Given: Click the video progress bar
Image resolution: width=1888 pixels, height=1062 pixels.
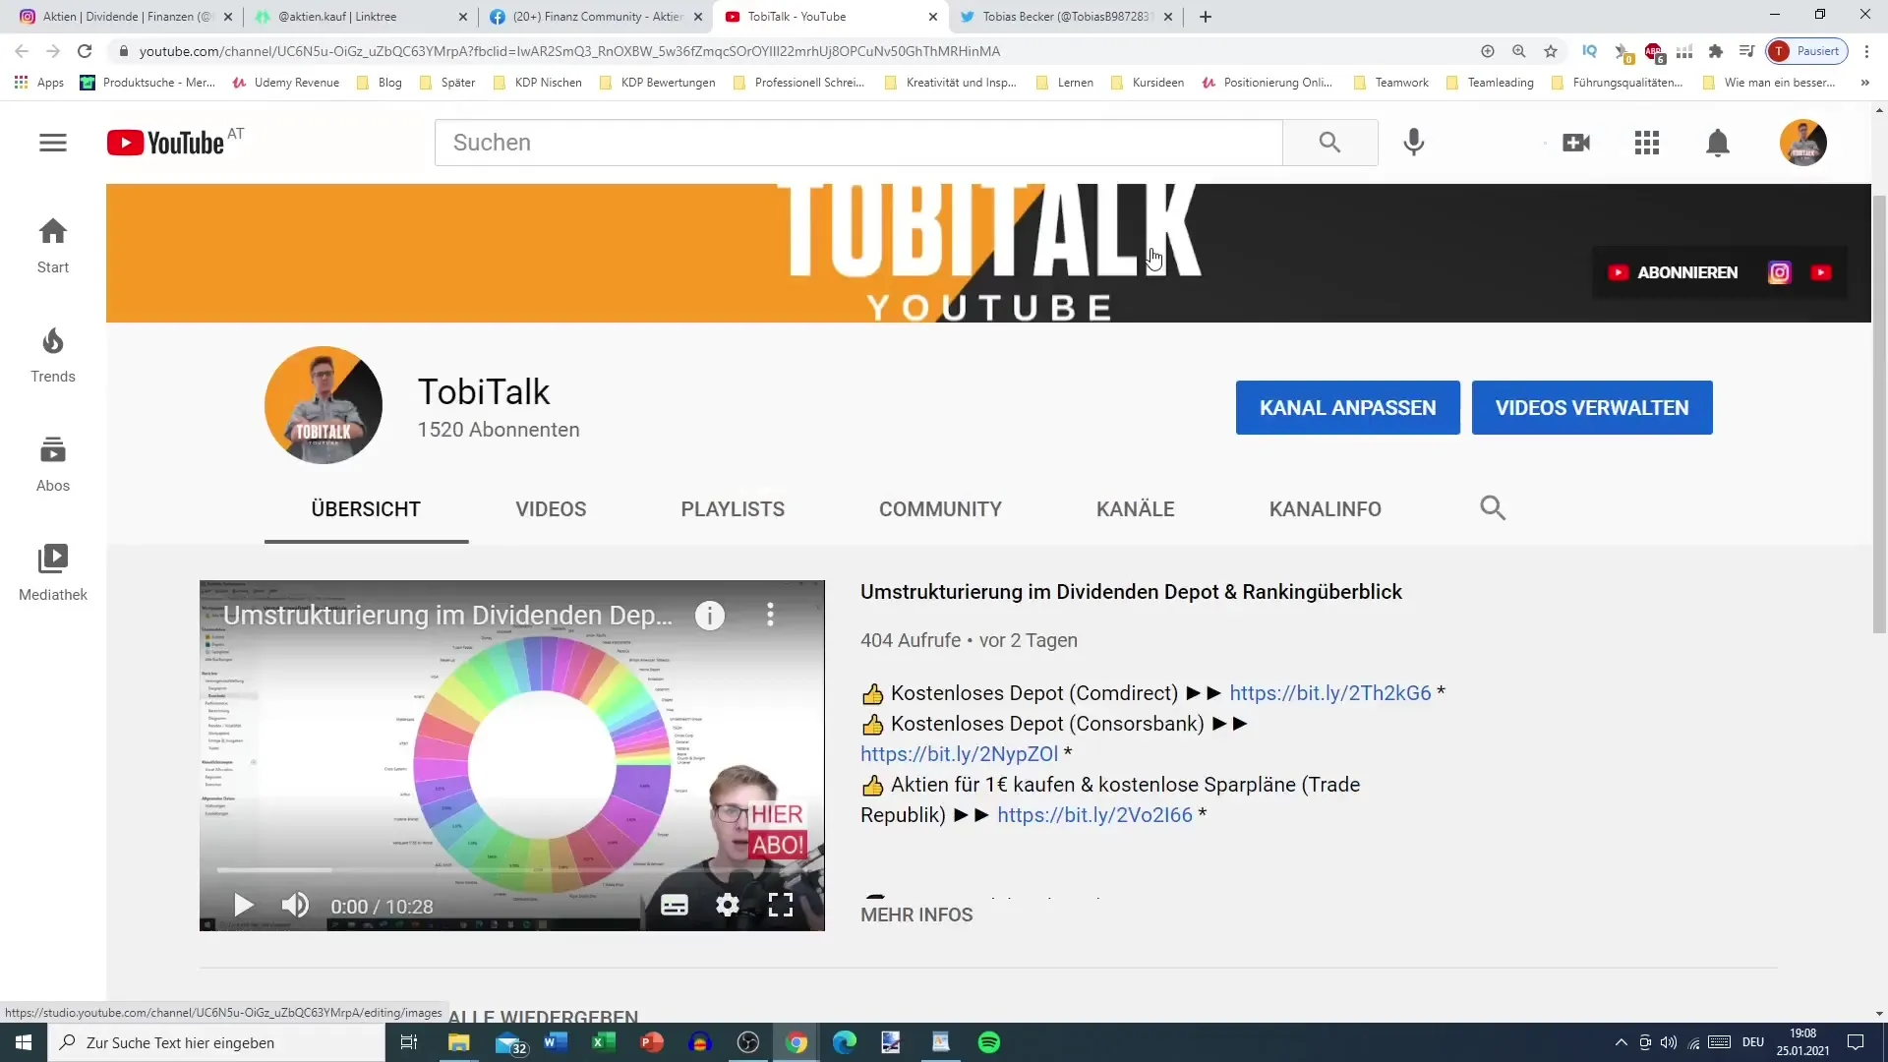Looking at the screenshot, I should [511, 870].
